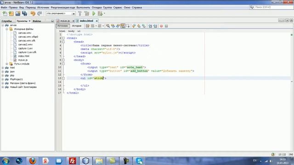Open the Отладка menu
This screenshot has width=294, height=165.
coord(97,7)
